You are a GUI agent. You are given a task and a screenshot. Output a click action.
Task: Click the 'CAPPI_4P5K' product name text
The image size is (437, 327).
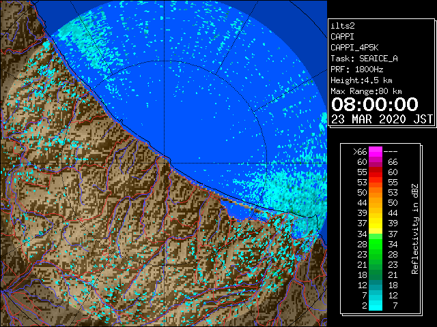(x=354, y=48)
